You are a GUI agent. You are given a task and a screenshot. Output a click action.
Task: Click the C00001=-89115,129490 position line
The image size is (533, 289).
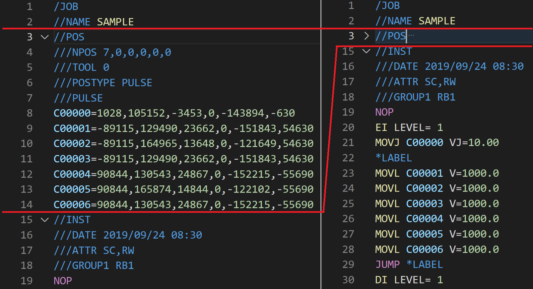click(184, 129)
